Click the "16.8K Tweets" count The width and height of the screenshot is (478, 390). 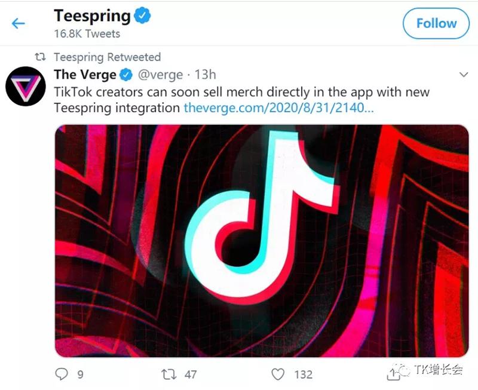coord(87,34)
